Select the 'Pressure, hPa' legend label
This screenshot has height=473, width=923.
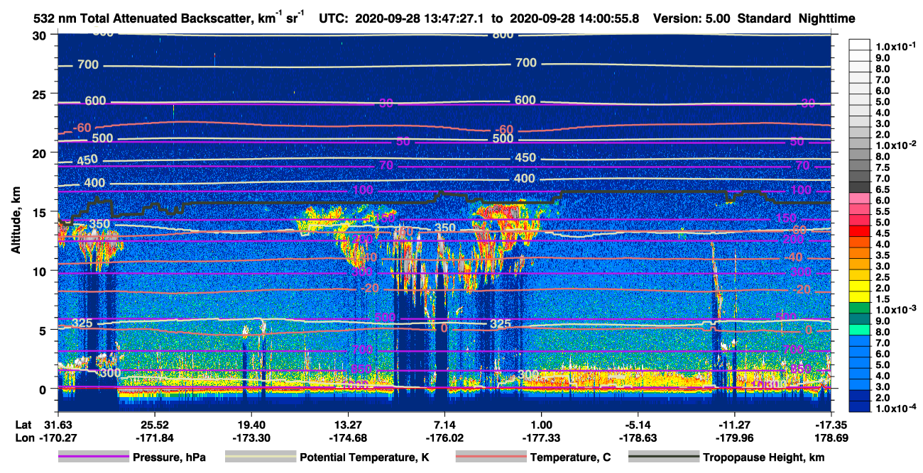169,457
